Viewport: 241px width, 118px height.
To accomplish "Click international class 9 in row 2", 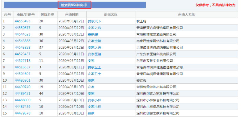I will click(x=40, y=28).
